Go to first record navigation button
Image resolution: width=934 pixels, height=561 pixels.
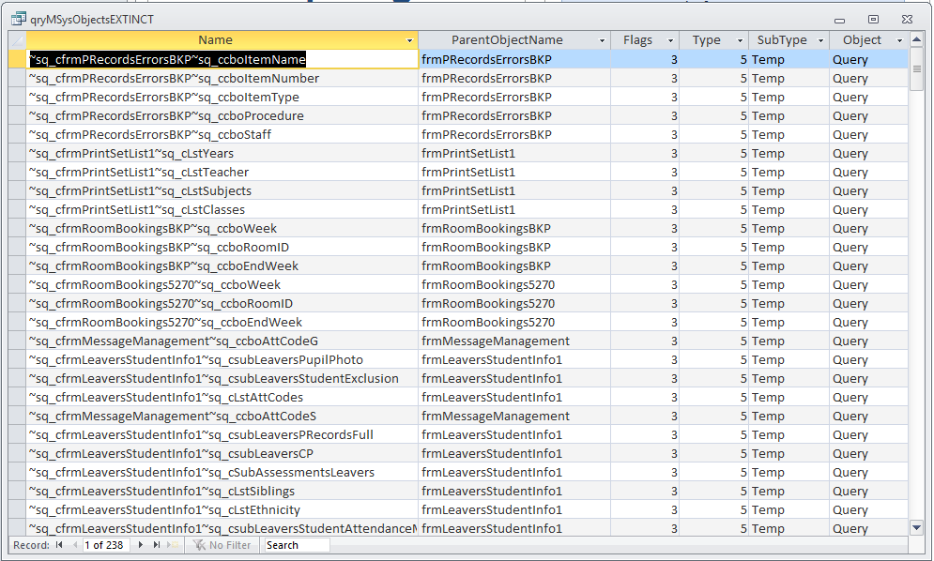tap(59, 545)
